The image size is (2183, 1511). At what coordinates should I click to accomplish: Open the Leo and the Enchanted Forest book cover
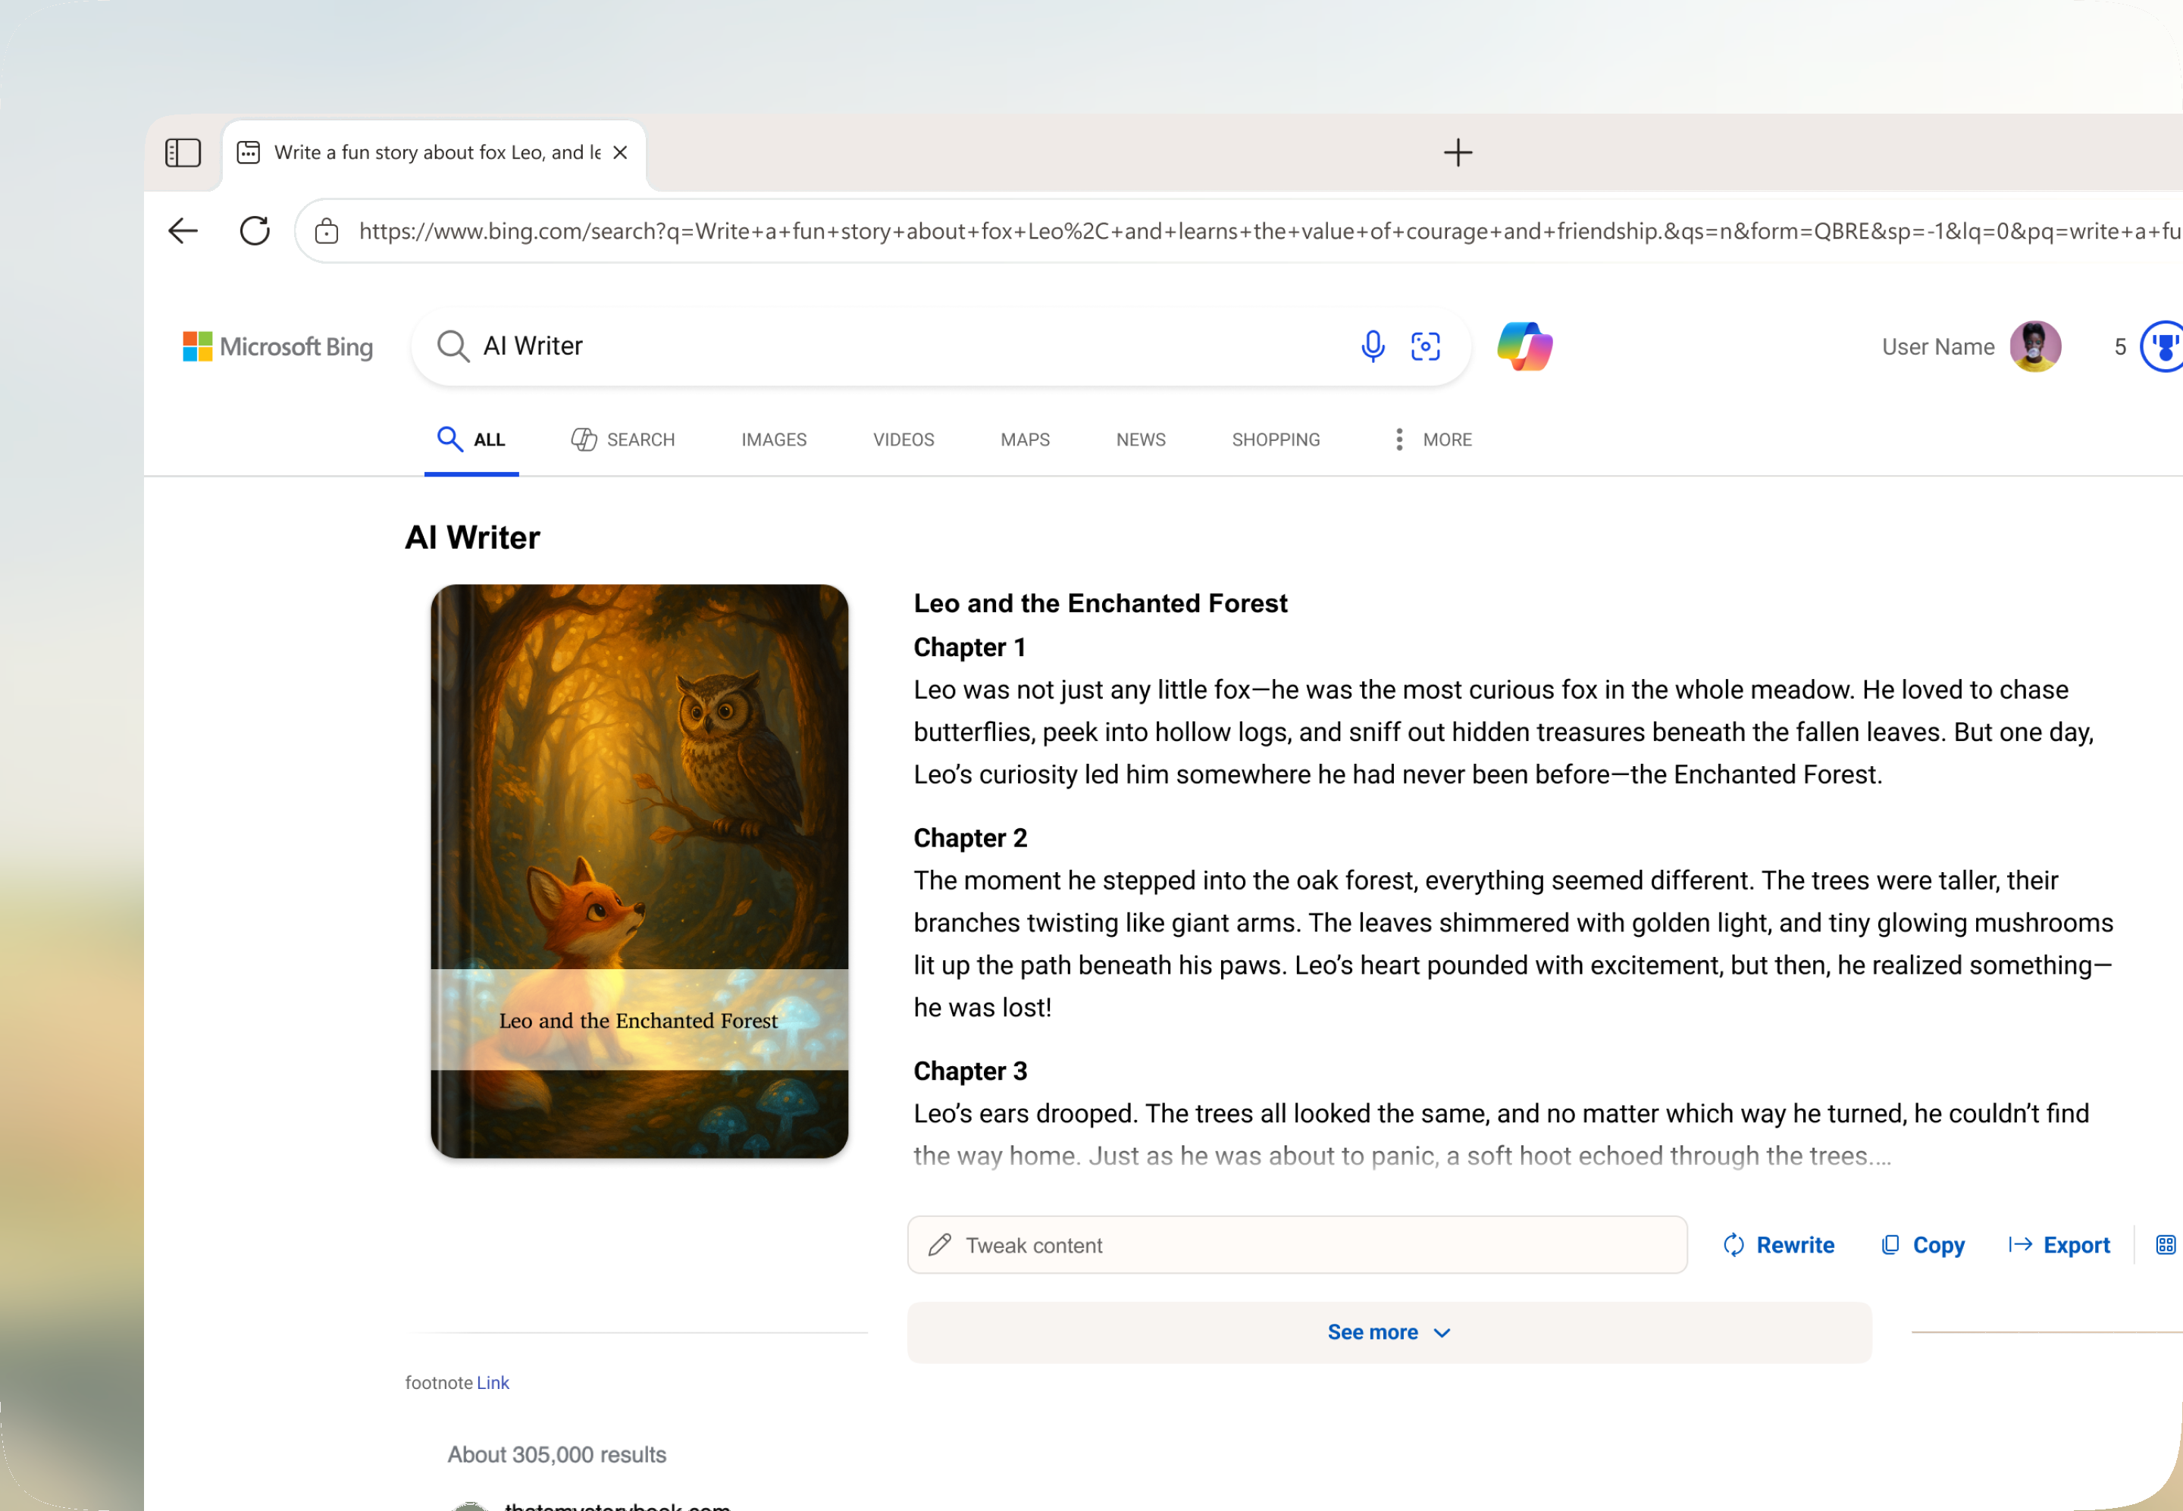tap(639, 871)
